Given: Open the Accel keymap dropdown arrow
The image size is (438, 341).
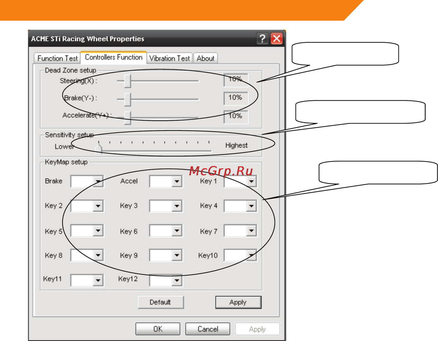Looking at the screenshot, I should click(177, 181).
